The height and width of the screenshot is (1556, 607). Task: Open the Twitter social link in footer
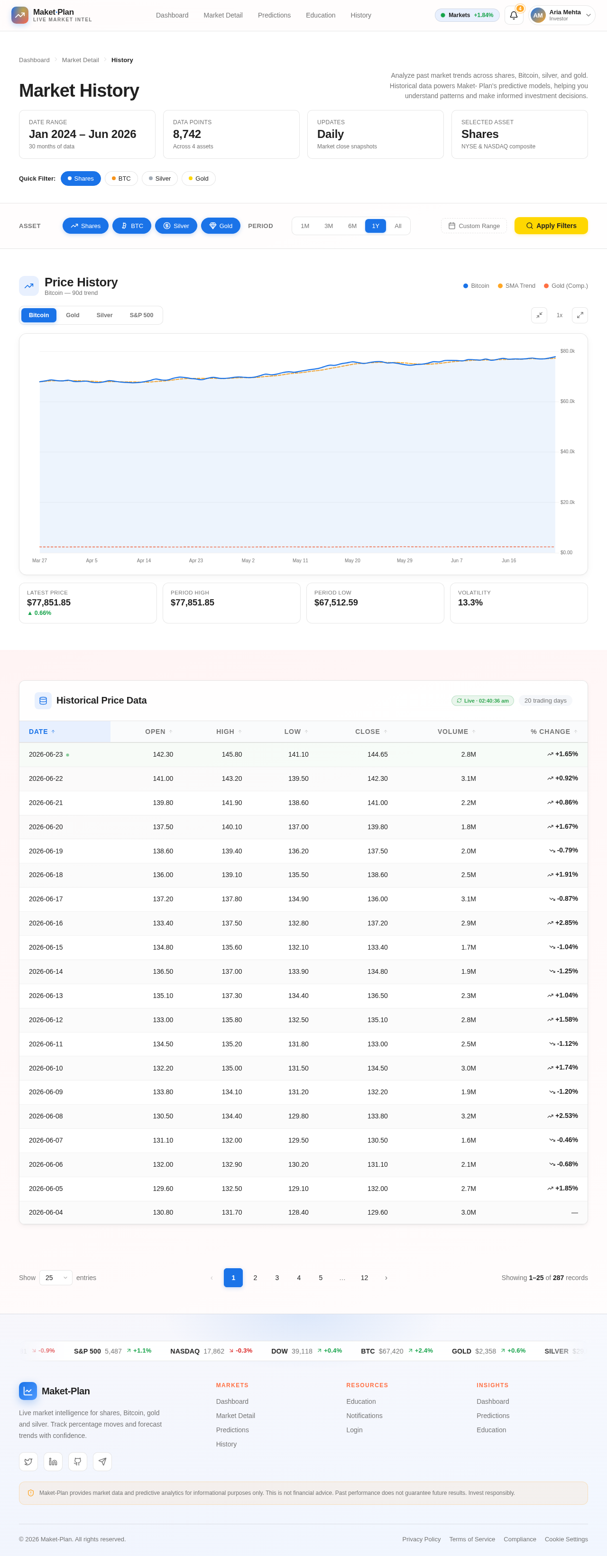pos(28,1462)
